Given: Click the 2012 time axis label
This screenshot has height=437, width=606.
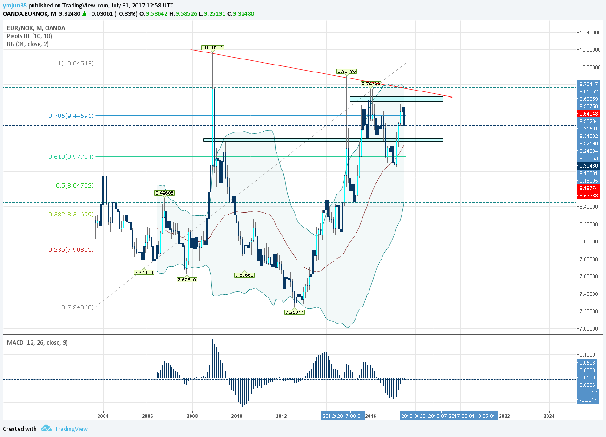Looking at the screenshot, I should click(282, 416).
